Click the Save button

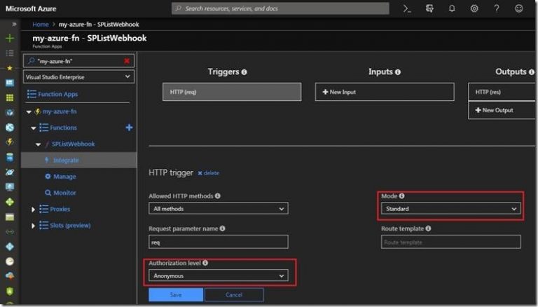(x=175, y=295)
